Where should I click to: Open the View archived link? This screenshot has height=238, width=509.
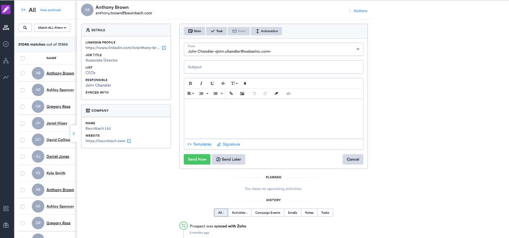[50, 10]
